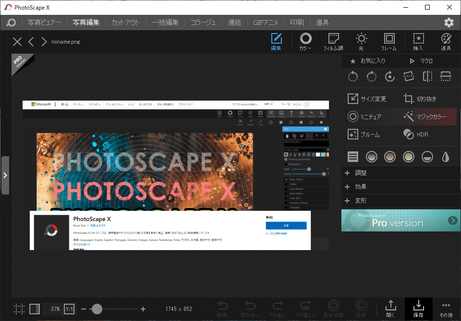Screen dimensions: 461x321
Task: Go to the previous image
Action: click(31, 42)
